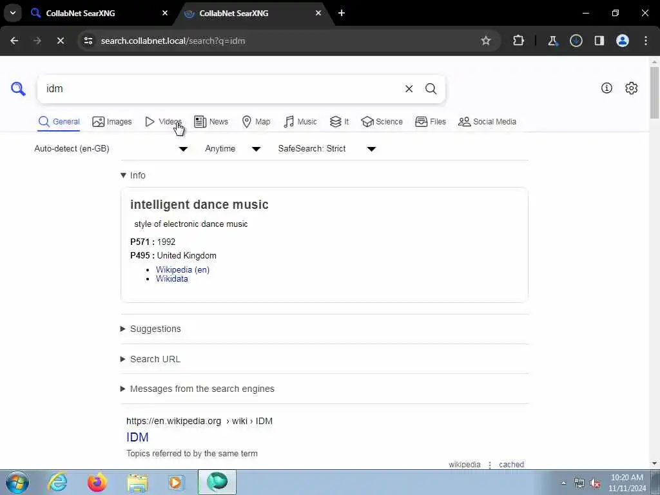Click the muted volume tray icon
Screen dimensions: 660x495
point(595,483)
